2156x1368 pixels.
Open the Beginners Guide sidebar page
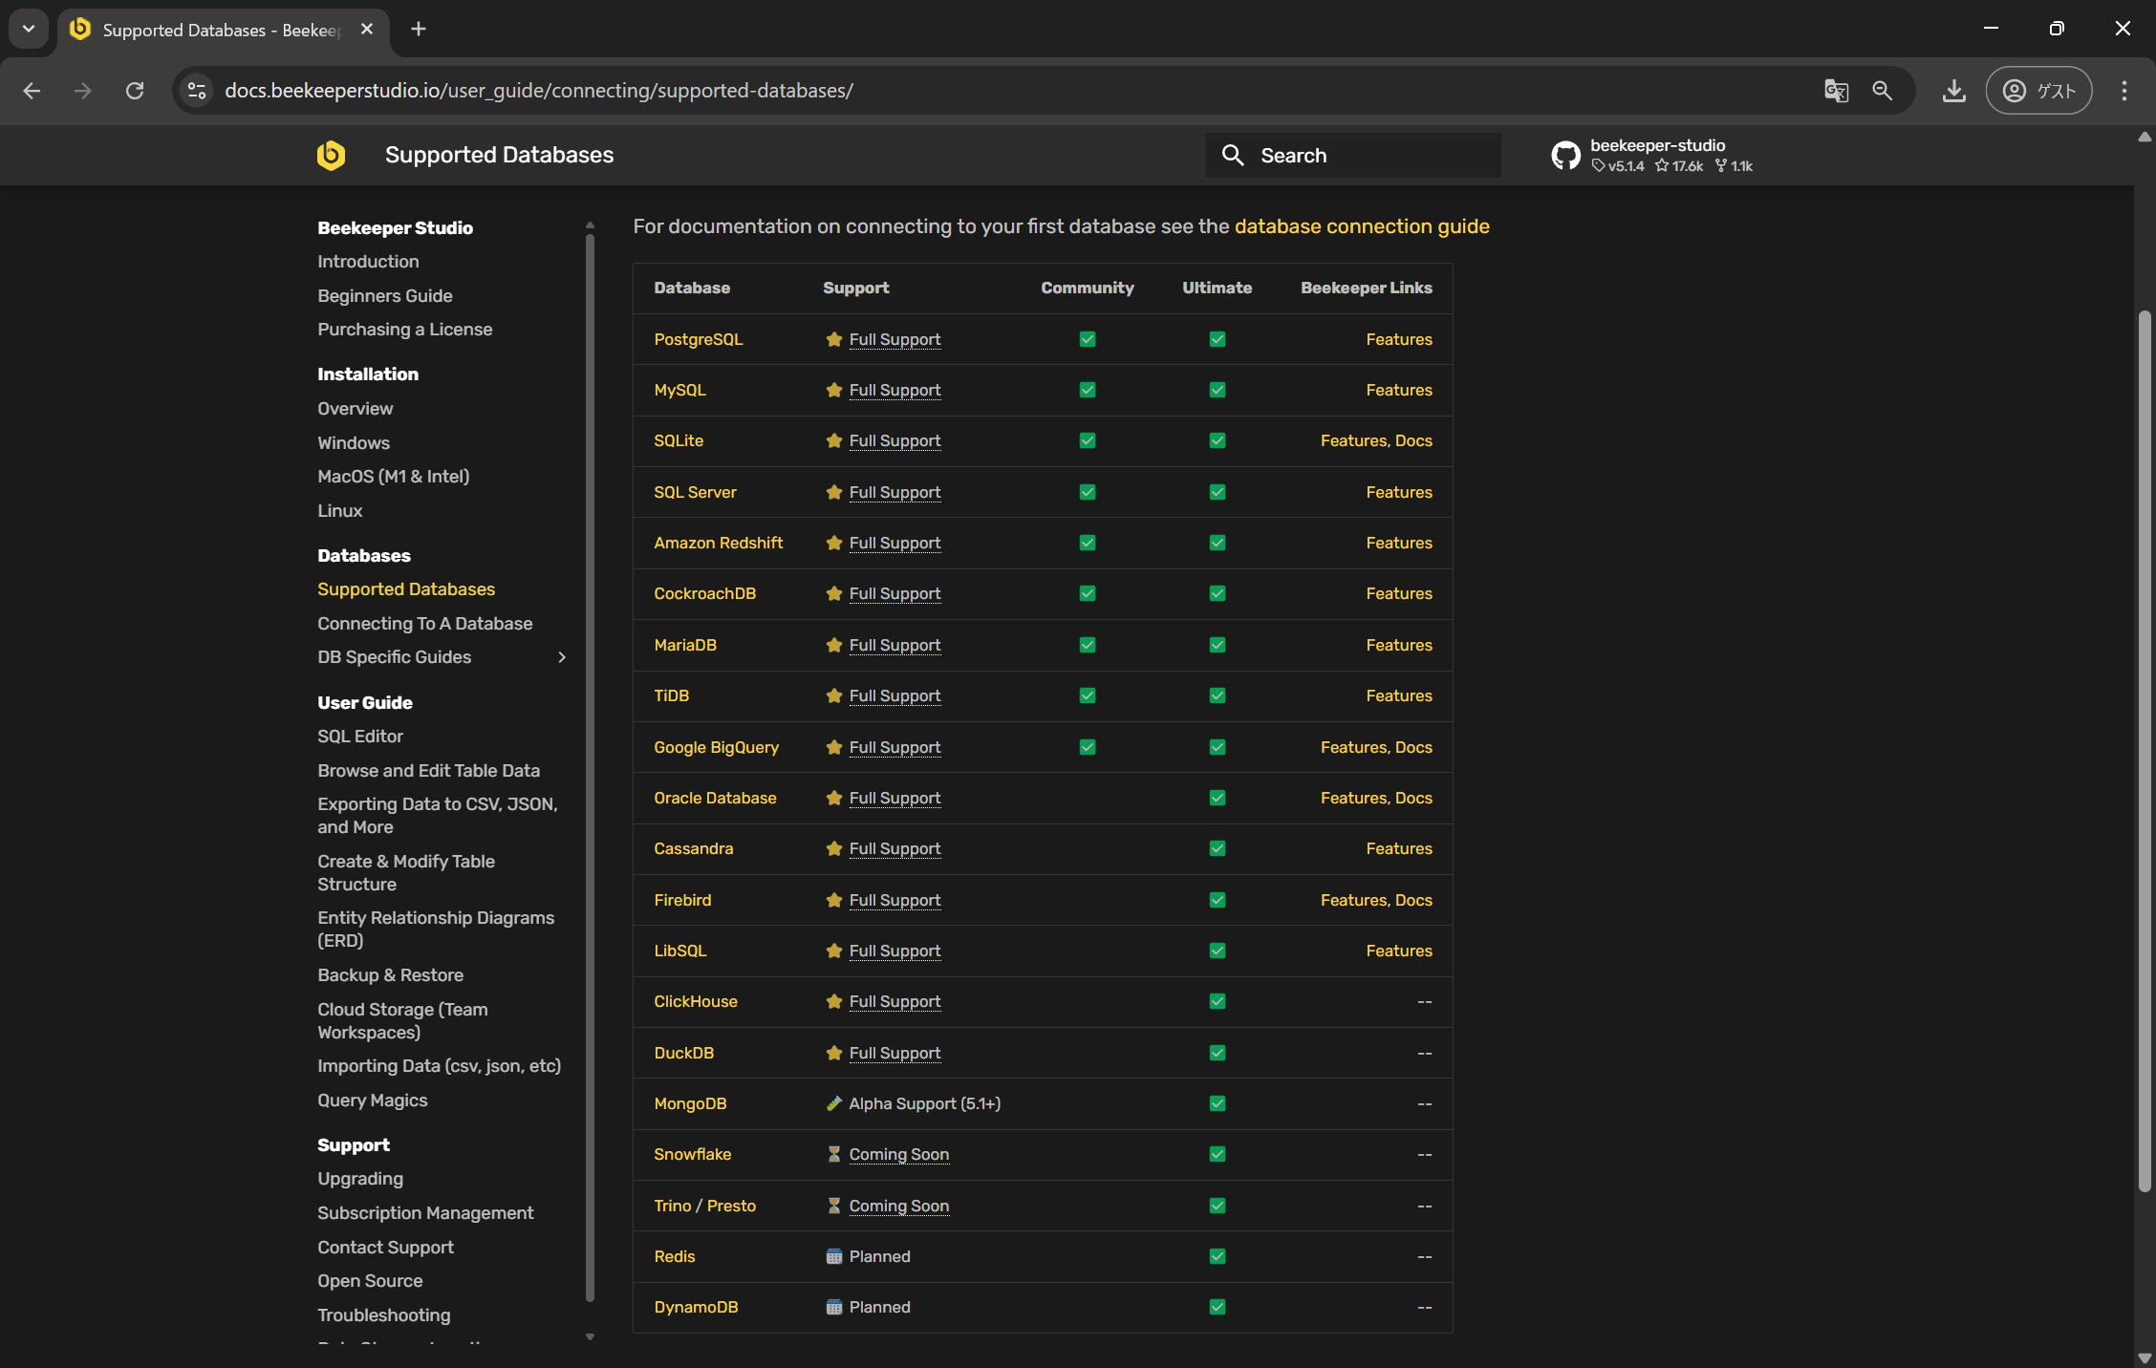(385, 296)
